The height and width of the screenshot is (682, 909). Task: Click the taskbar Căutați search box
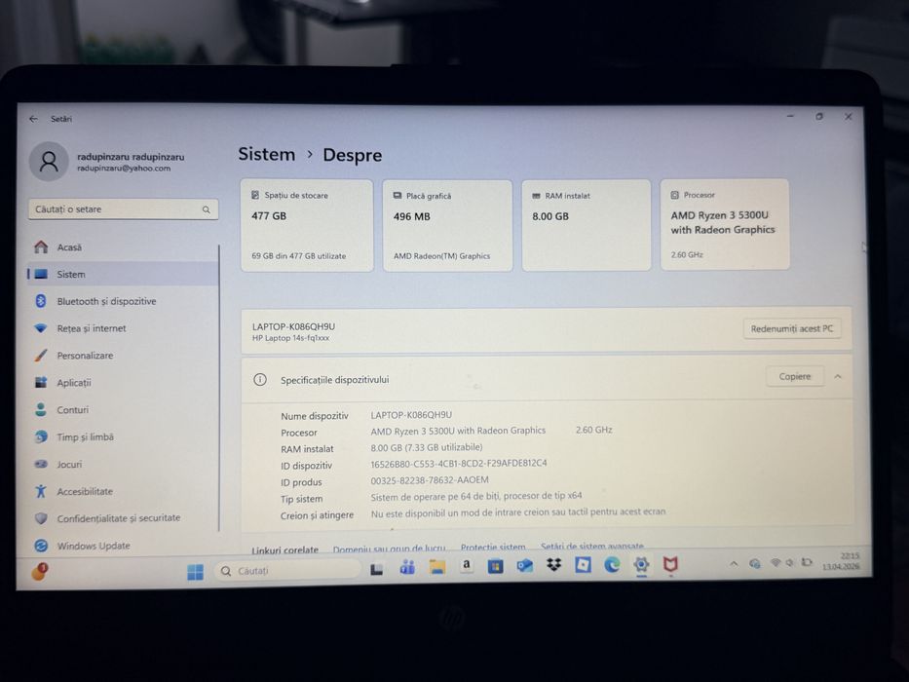click(287, 571)
